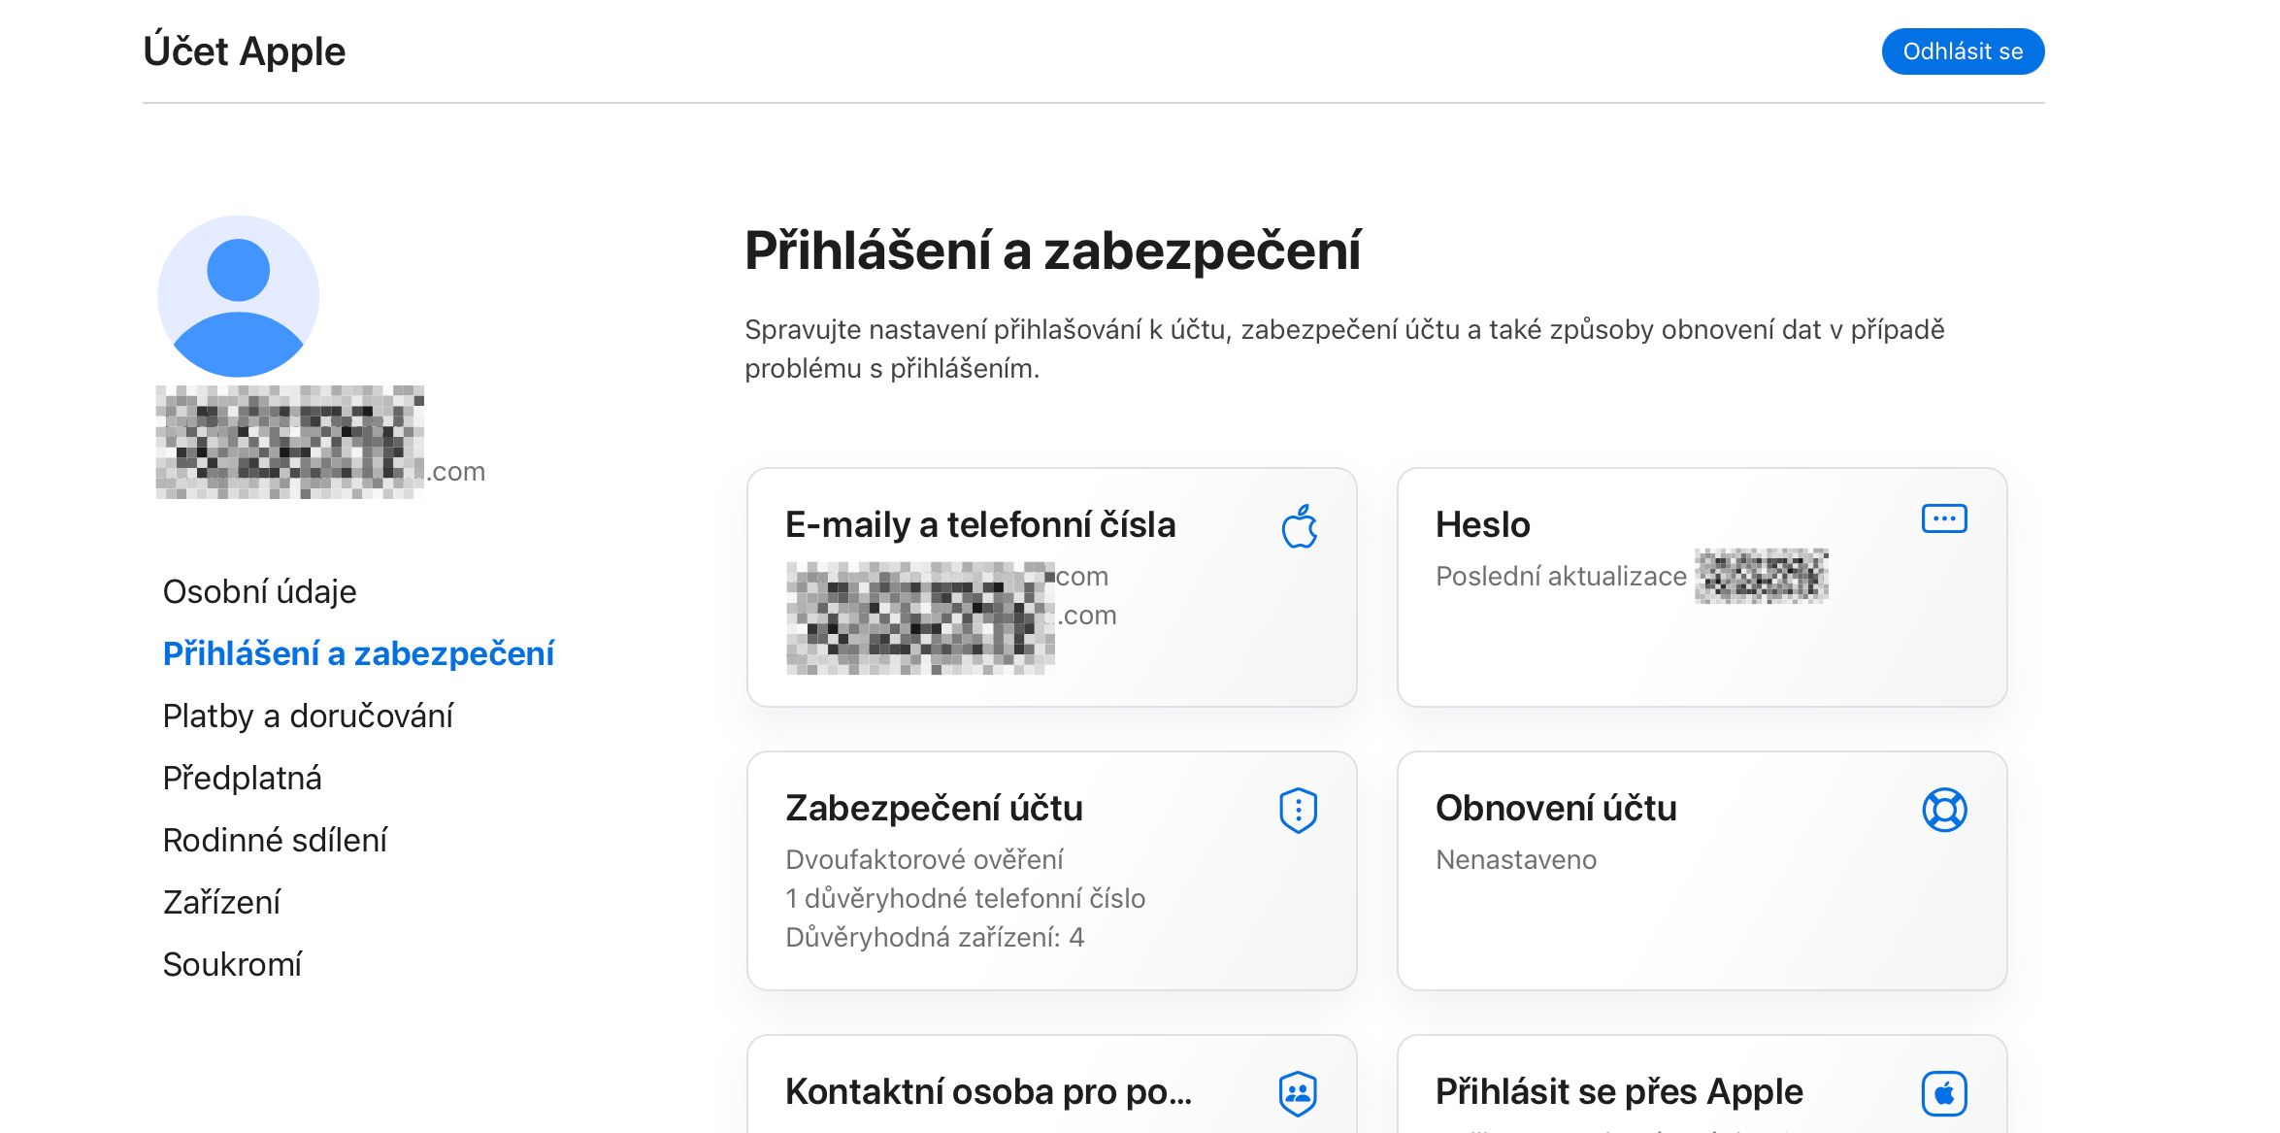The height and width of the screenshot is (1133, 2280).
Task: Click the contact-shield icon on Kontaktní osoba card
Action: pyautogui.click(x=1298, y=1091)
